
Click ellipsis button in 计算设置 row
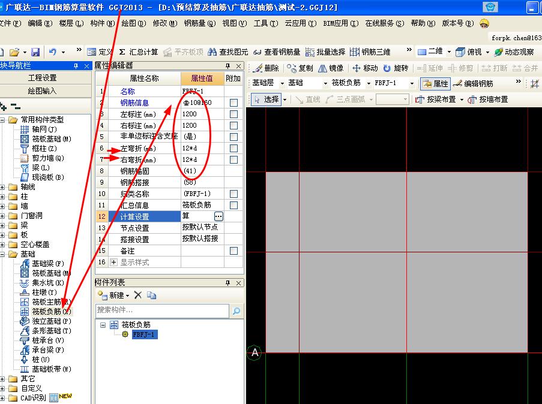click(x=218, y=216)
